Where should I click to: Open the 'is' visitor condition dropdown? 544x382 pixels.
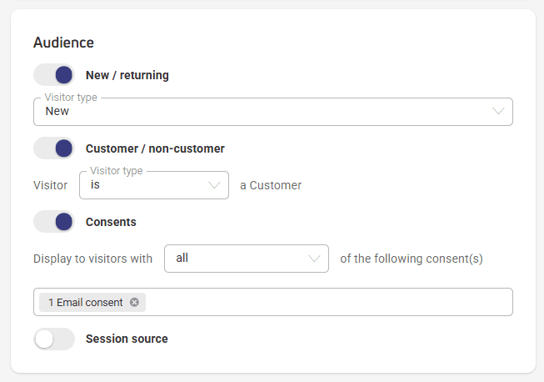154,185
